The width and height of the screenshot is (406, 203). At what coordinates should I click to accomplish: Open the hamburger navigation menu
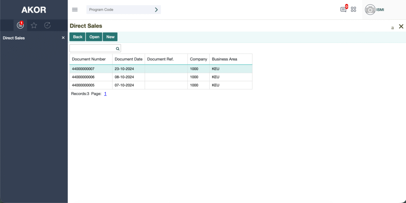(75, 9)
